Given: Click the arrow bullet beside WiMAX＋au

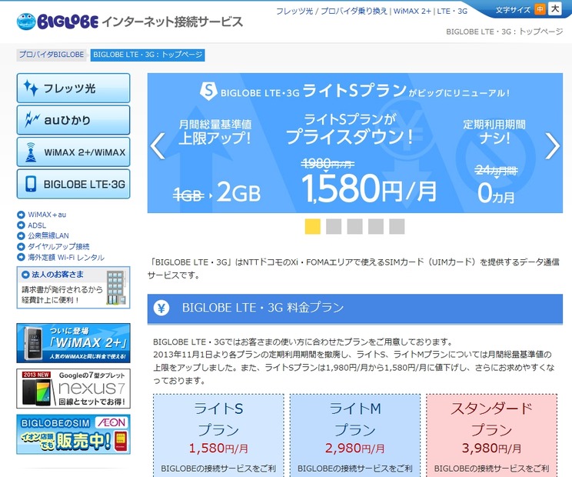Looking at the screenshot, I should 21,215.
